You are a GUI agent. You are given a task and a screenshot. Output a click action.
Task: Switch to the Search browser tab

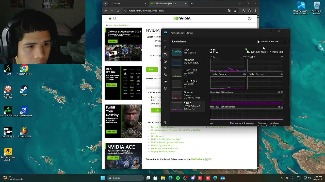pos(128,4)
